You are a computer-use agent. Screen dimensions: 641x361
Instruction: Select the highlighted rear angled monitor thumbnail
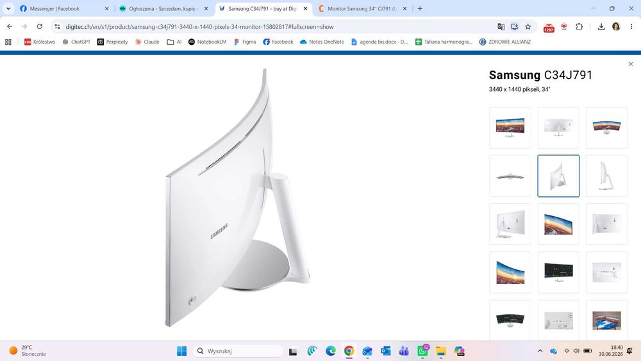tap(558, 176)
